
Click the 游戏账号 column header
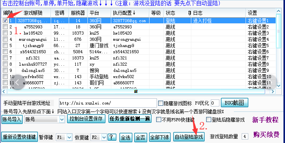33,13
